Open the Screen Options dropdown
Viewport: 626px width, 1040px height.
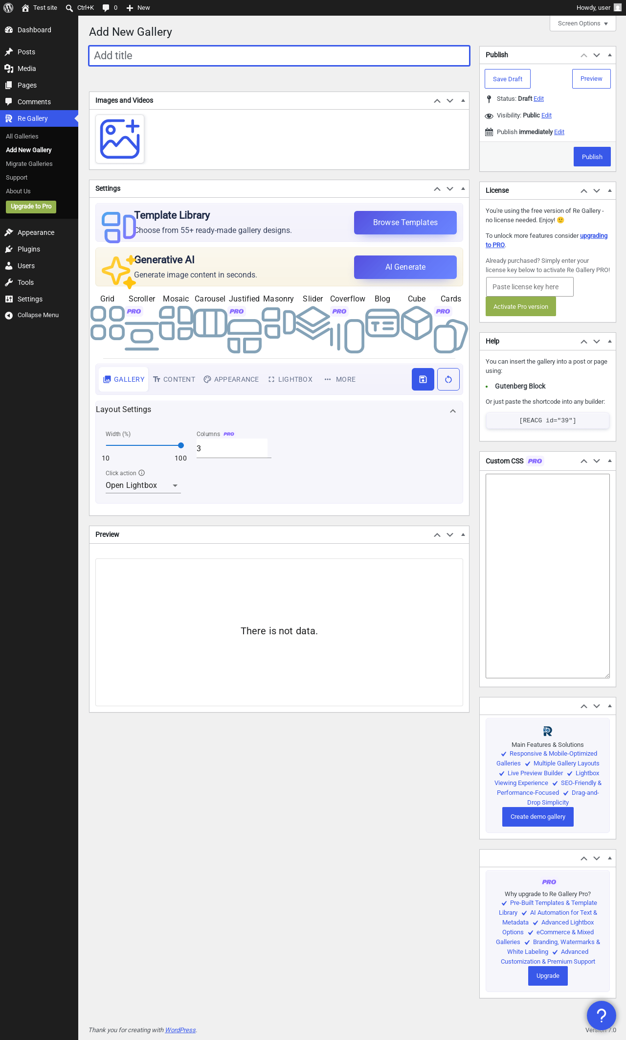click(x=583, y=23)
